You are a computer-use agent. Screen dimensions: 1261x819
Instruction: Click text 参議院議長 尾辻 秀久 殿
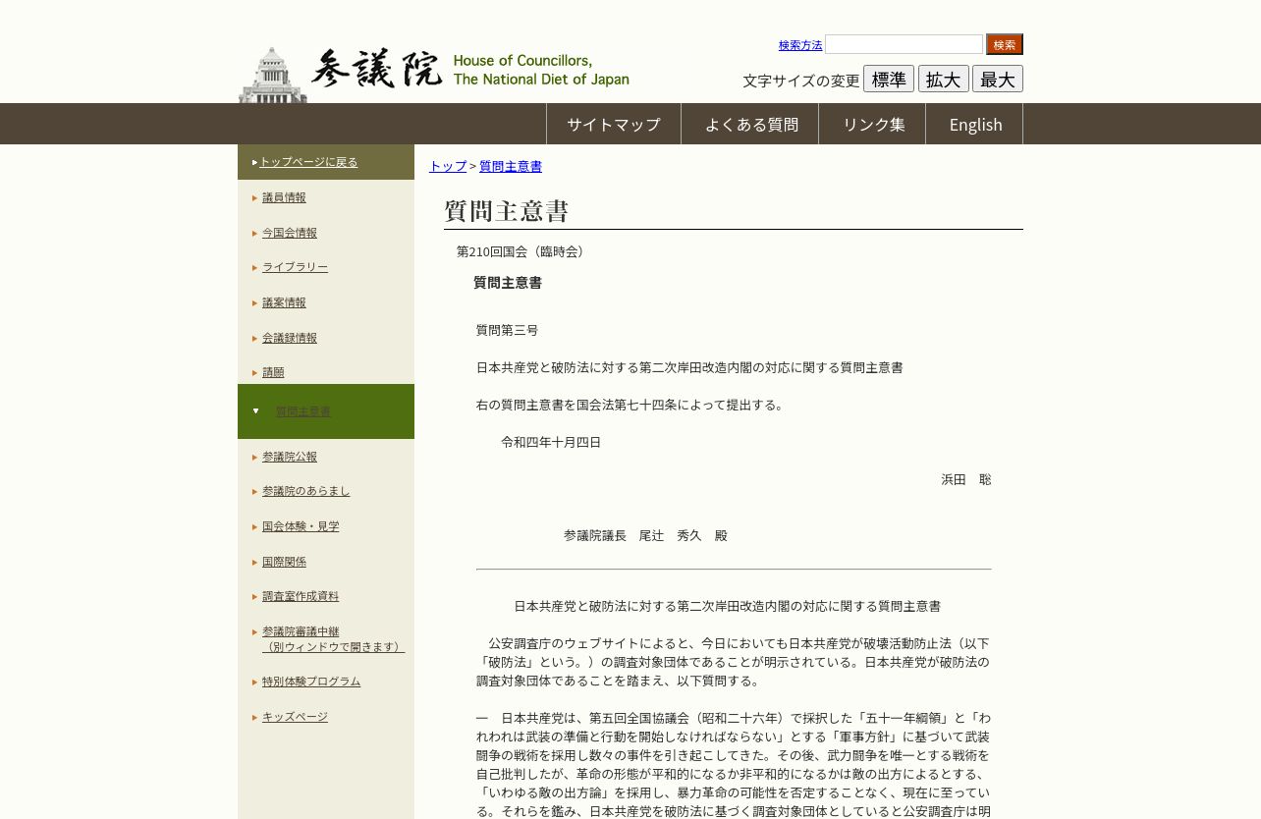645,535
